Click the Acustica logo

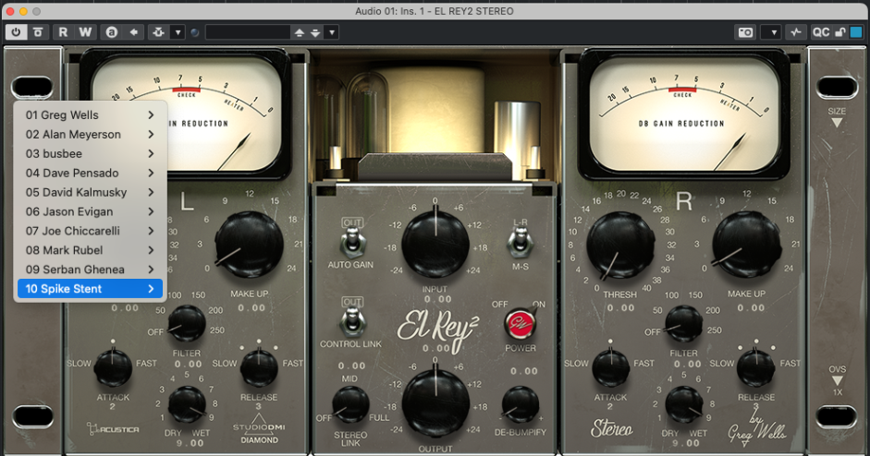click(113, 429)
